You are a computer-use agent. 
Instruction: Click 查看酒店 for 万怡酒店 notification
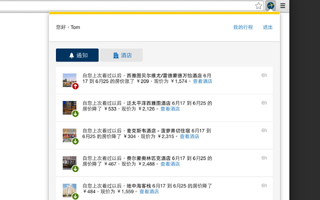(202, 81)
